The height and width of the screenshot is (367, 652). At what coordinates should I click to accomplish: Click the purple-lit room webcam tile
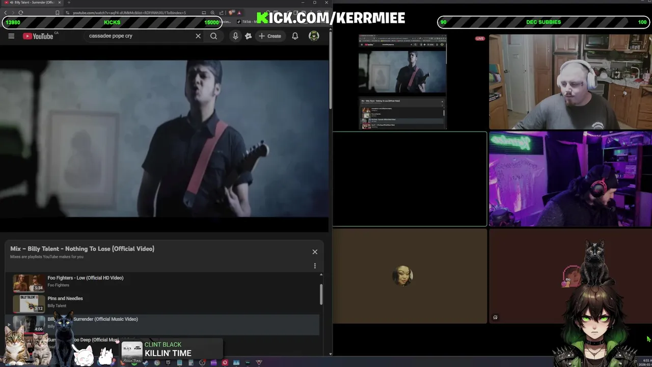pos(570,179)
